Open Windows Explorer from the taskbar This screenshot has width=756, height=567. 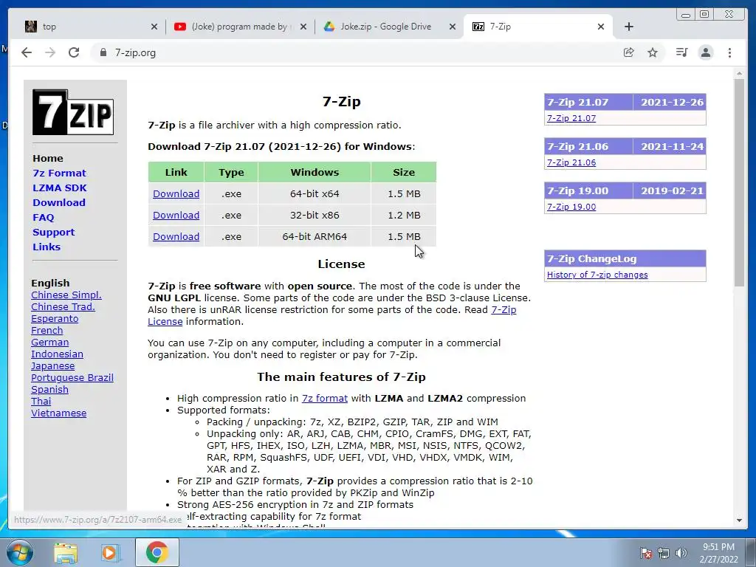pyautogui.click(x=66, y=552)
